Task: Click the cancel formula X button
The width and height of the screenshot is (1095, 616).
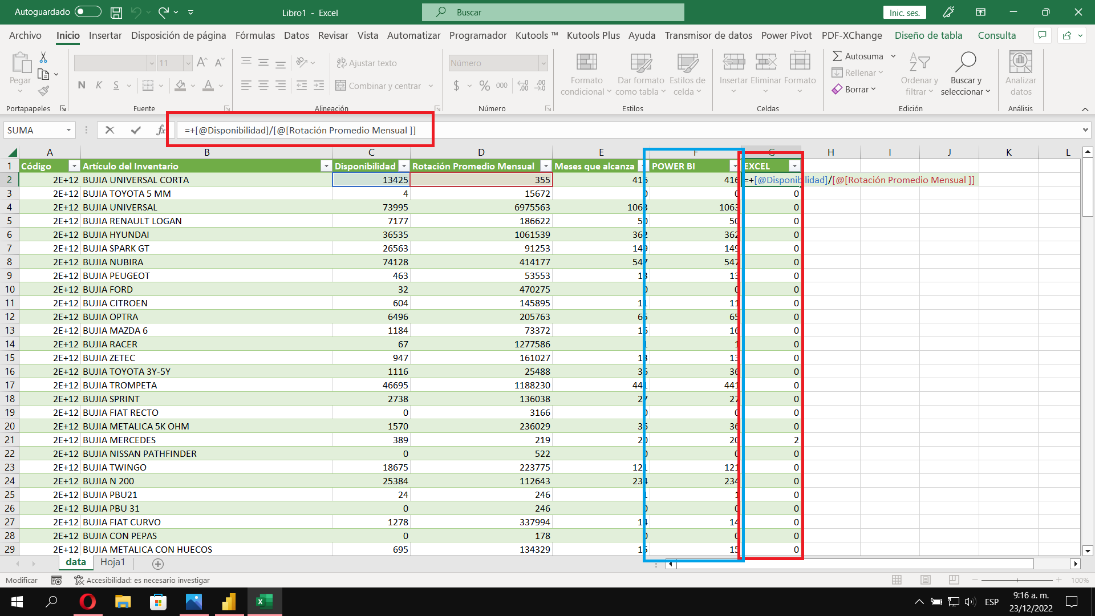Action: click(x=109, y=131)
